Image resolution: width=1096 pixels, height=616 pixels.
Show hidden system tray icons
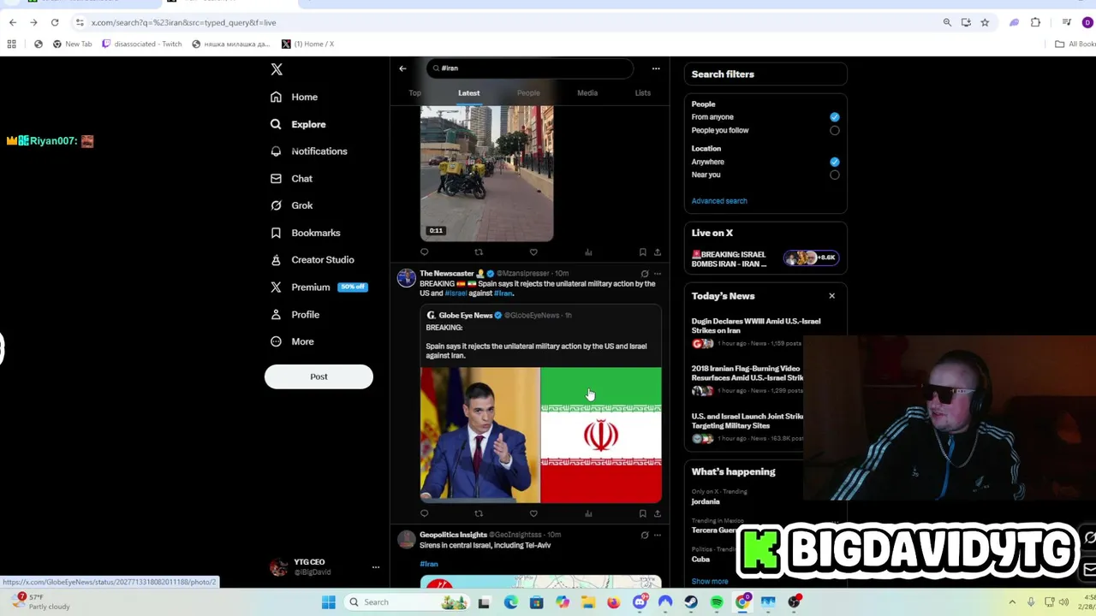tap(1012, 602)
